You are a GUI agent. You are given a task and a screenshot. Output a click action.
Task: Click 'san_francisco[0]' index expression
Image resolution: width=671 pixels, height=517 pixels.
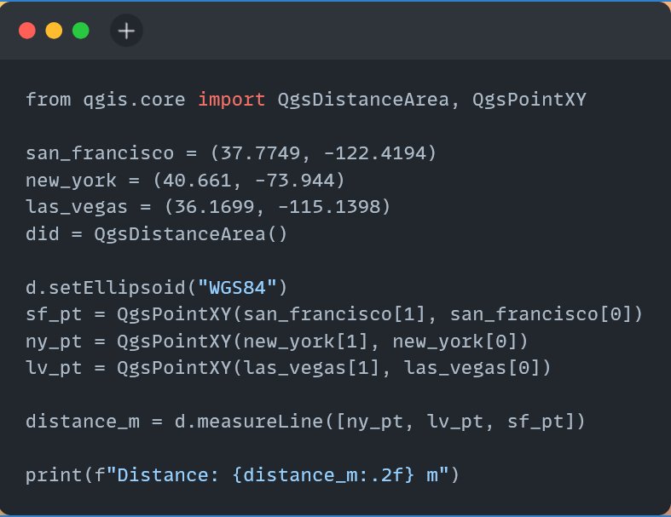541,314
